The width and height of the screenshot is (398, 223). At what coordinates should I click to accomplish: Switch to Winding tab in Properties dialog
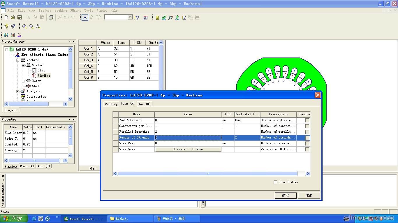click(x=111, y=104)
